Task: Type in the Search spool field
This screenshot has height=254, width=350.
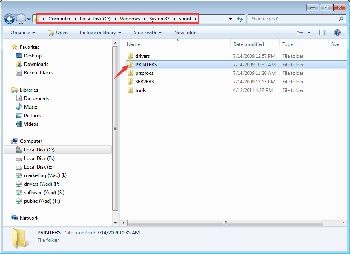Action: click(292, 19)
